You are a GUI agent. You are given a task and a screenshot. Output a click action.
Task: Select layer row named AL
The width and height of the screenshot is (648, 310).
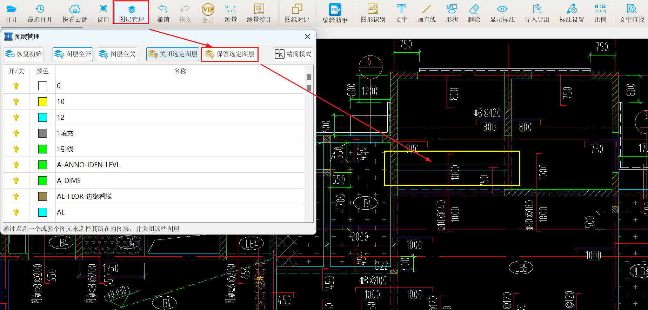[154, 212]
